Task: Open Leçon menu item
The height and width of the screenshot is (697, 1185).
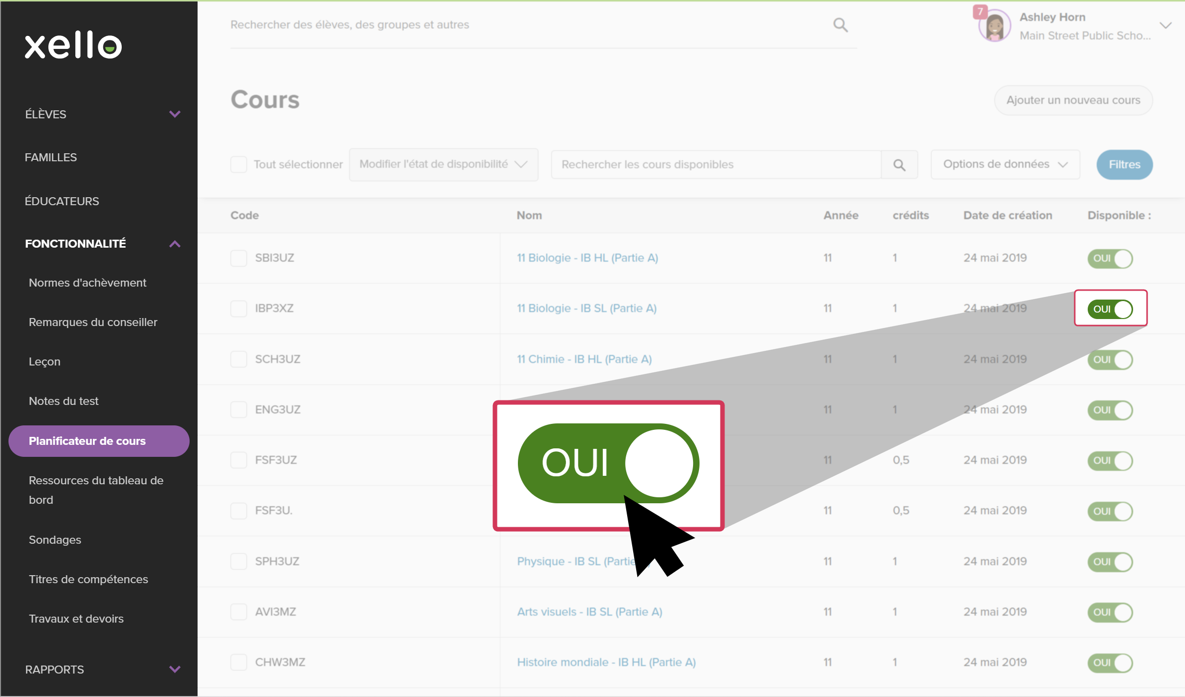Action: click(x=44, y=361)
